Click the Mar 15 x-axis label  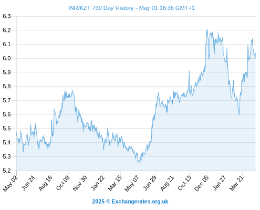[x=115, y=183]
